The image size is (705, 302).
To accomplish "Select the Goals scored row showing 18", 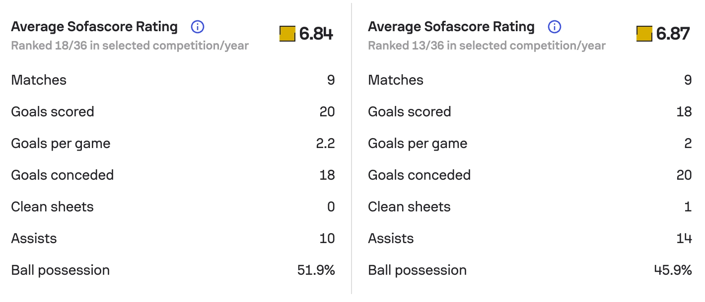I will click(529, 112).
